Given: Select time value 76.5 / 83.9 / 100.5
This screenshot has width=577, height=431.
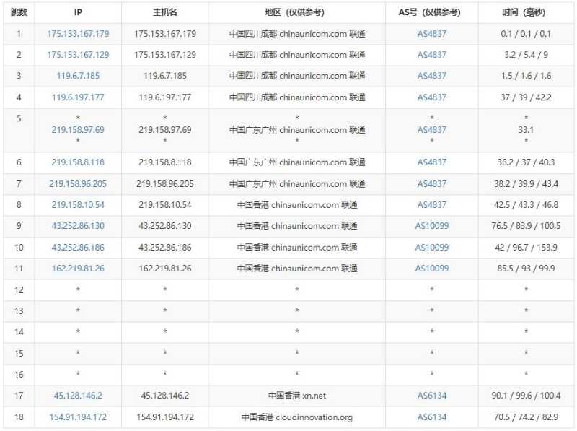Looking at the screenshot, I should (x=526, y=226).
